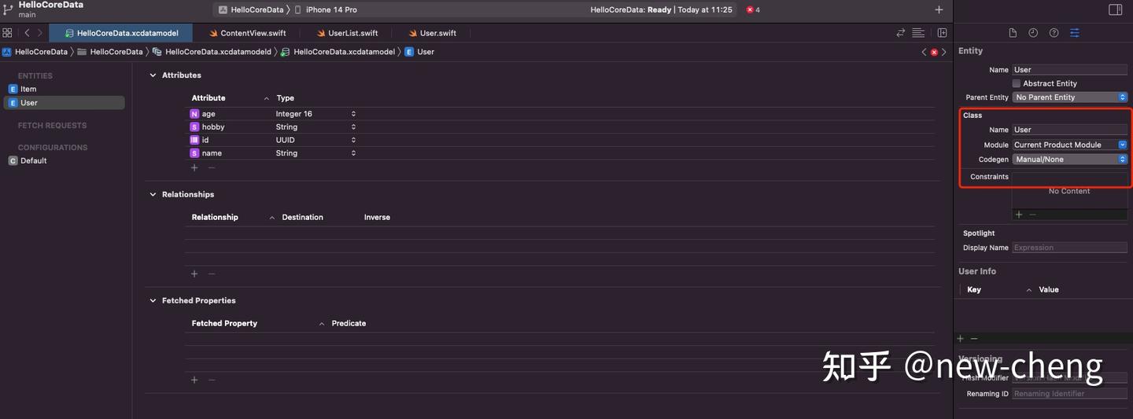The width and height of the screenshot is (1133, 419).
Task: Change the age type Integer 16 dropdown
Action: coord(316,114)
